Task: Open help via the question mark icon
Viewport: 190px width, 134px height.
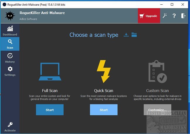Action: pyautogui.click(x=174, y=16)
